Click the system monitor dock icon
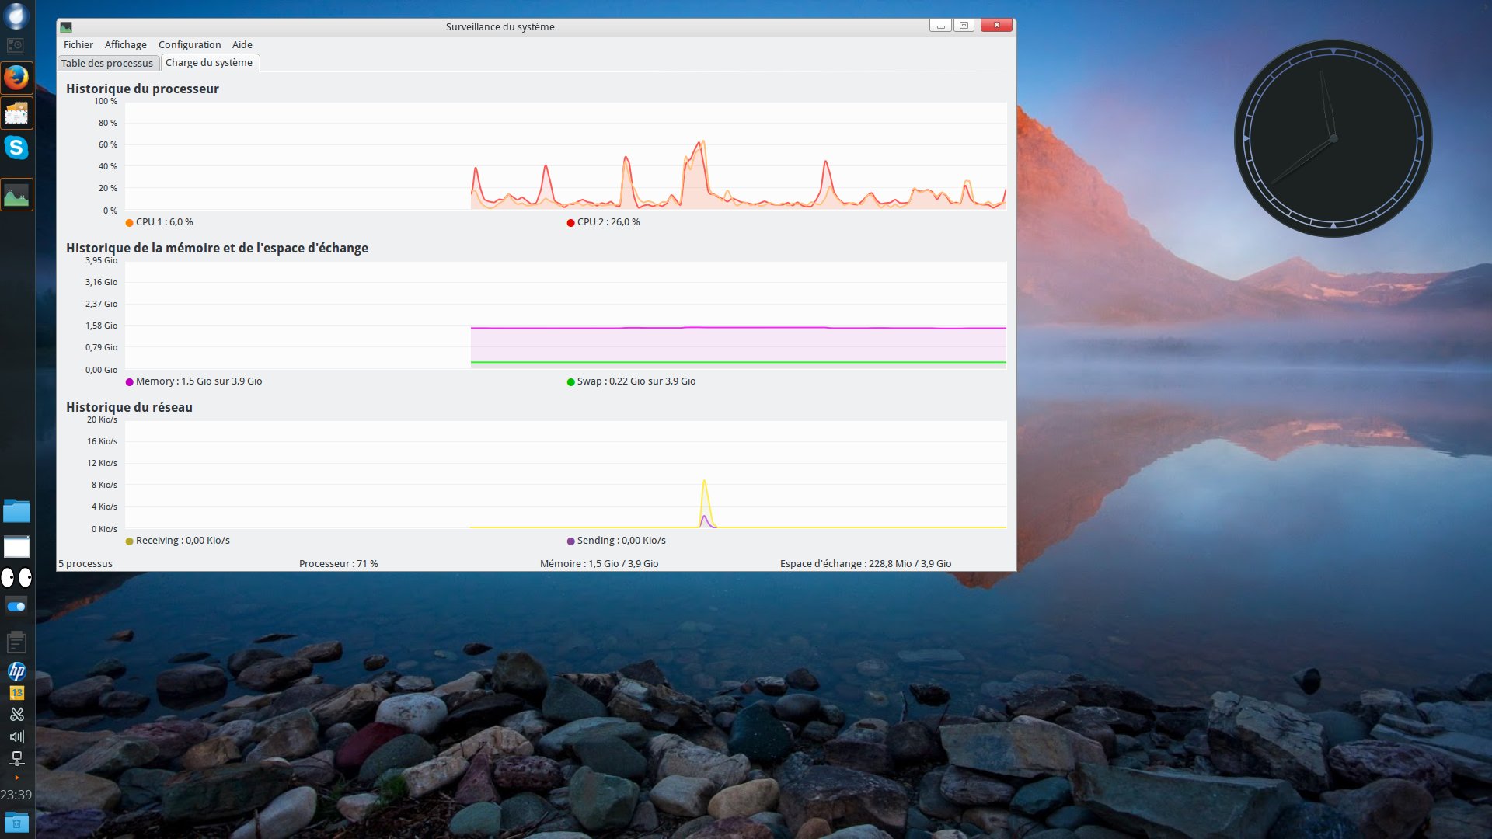 point(16,195)
